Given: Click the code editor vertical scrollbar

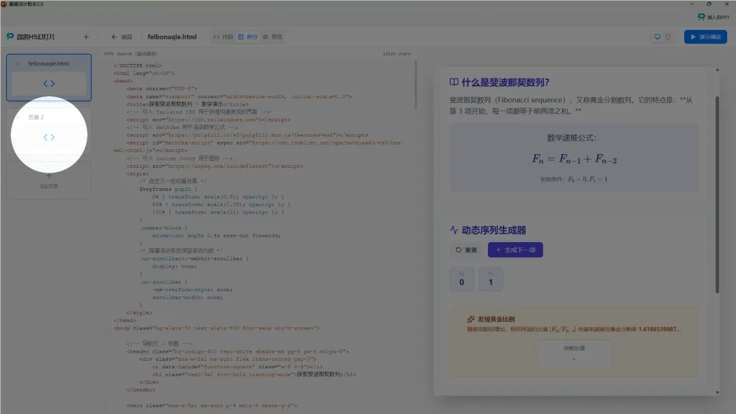Looking at the screenshot, I should (x=416, y=85).
